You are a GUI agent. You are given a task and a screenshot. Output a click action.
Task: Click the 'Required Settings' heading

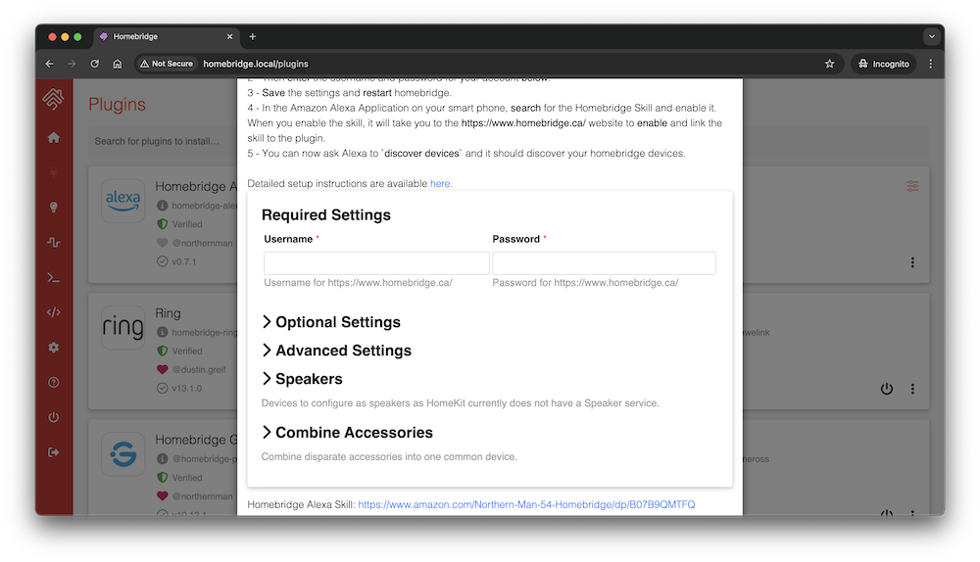click(x=326, y=214)
